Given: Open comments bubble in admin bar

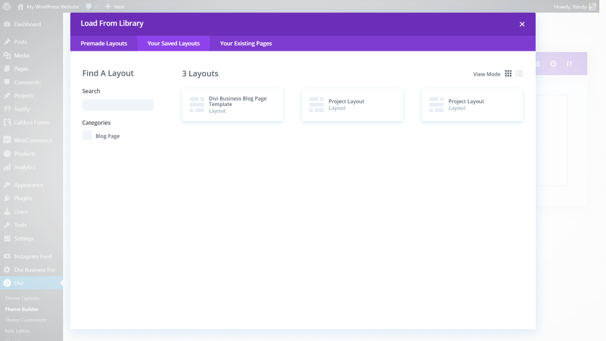Looking at the screenshot, I should click(92, 7).
